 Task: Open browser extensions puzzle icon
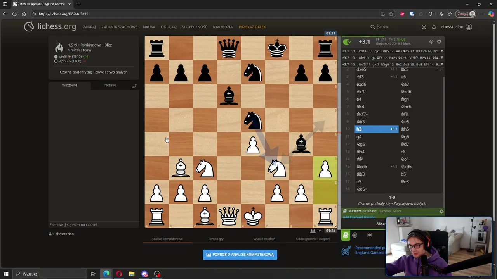[x=430, y=14]
